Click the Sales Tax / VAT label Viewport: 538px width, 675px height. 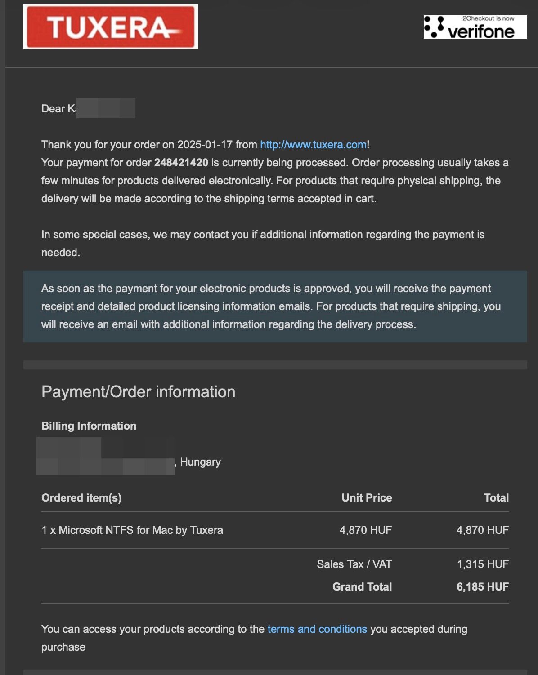[x=354, y=564]
